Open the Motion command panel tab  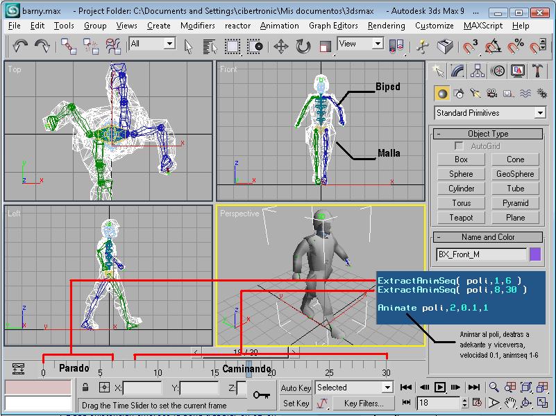498,71
